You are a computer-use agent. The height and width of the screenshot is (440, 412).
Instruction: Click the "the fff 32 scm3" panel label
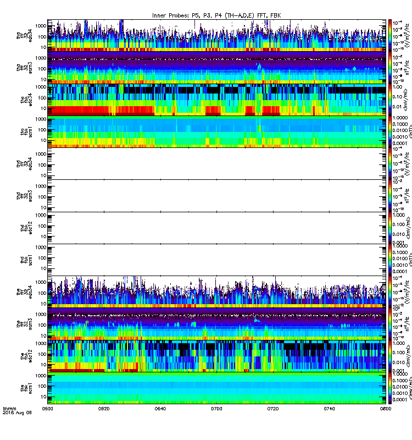coord(24,324)
